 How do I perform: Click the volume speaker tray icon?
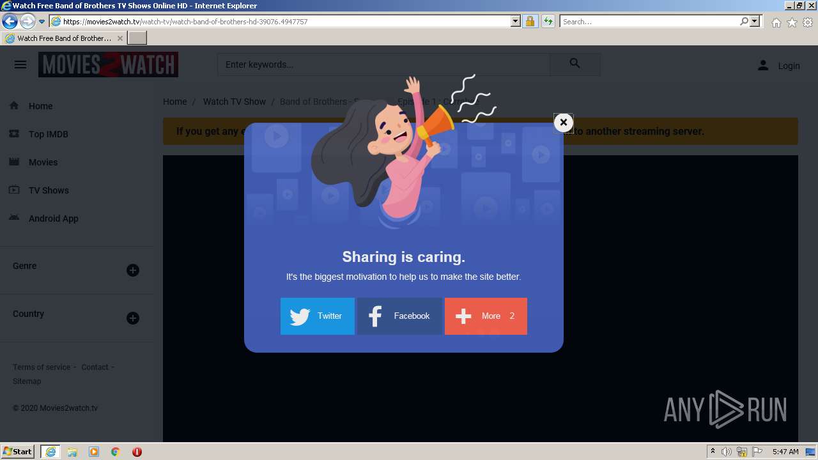click(x=727, y=452)
